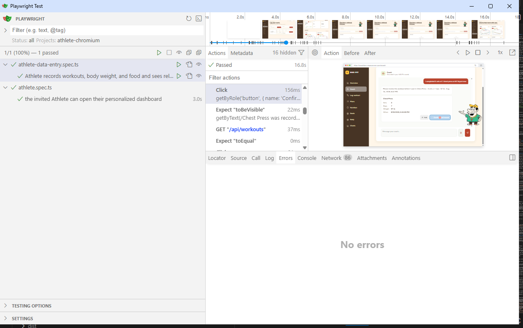Expand all tests icon
This screenshot has width=523, height=328.
(199, 52)
